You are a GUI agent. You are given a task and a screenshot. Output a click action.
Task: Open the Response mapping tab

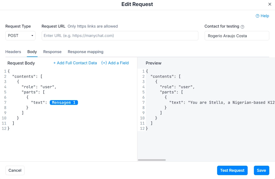pos(85,52)
